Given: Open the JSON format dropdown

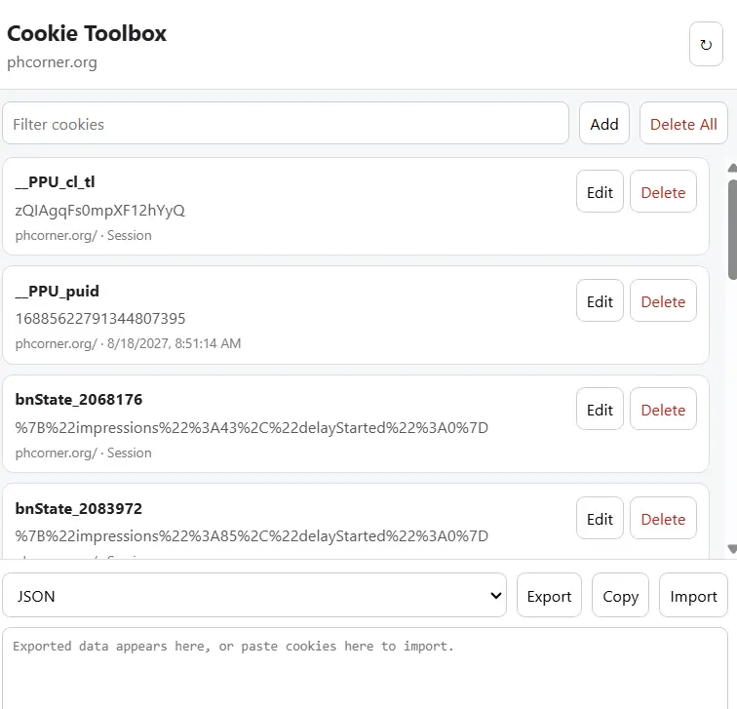Looking at the screenshot, I should pos(254,595).
